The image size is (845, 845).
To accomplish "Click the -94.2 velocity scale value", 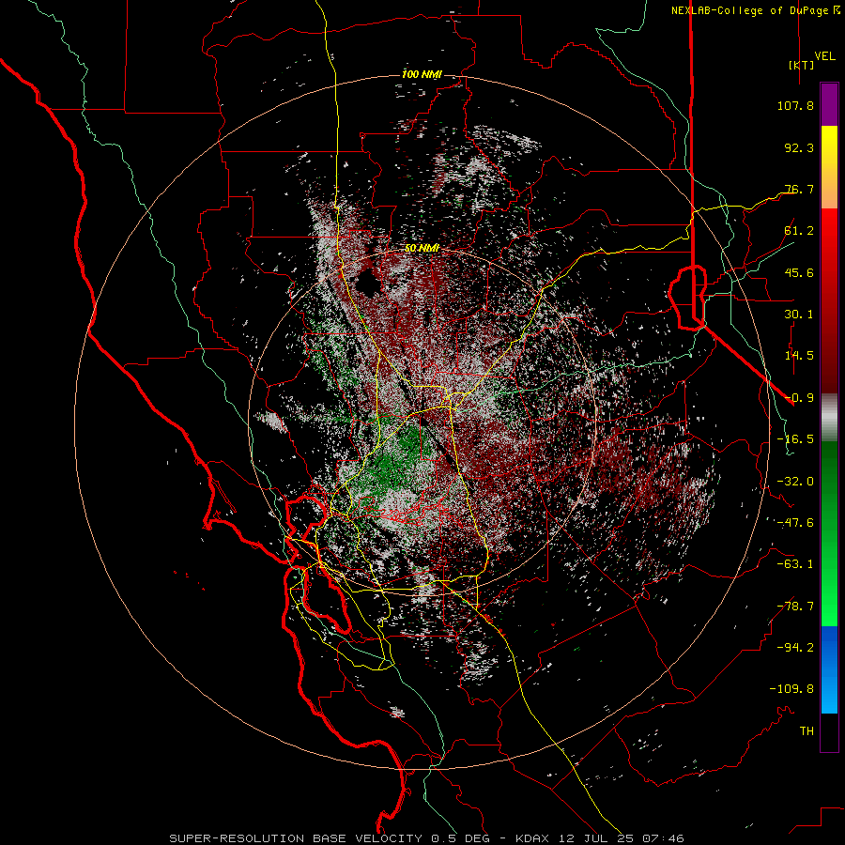I will [x=795, y=648].
